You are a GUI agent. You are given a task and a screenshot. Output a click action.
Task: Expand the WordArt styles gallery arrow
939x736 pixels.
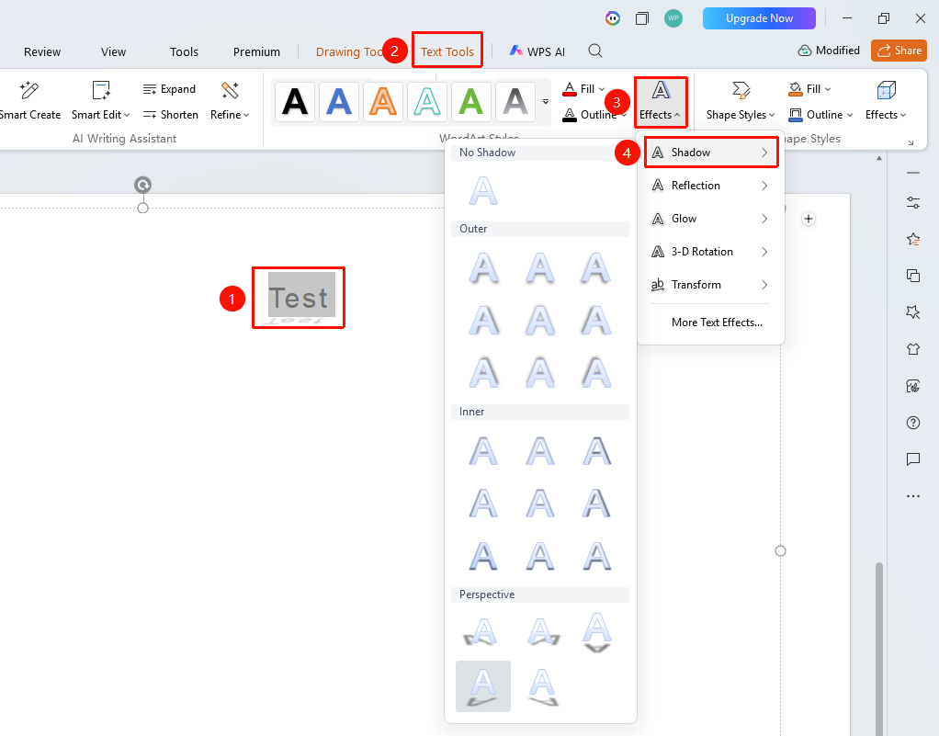pos(546,101)
